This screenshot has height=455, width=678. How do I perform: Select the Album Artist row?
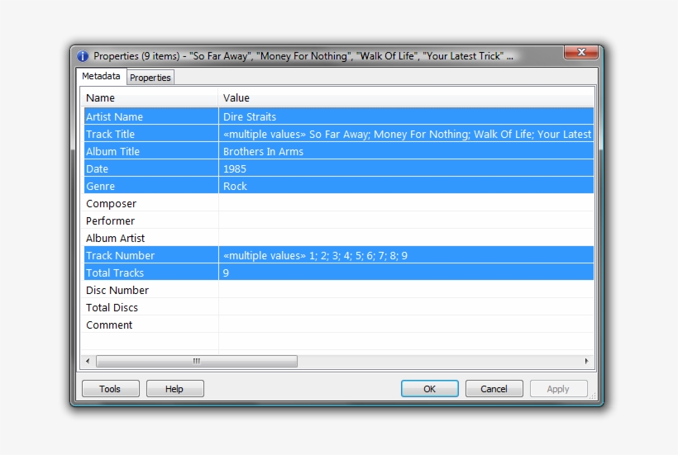(339, 238)
